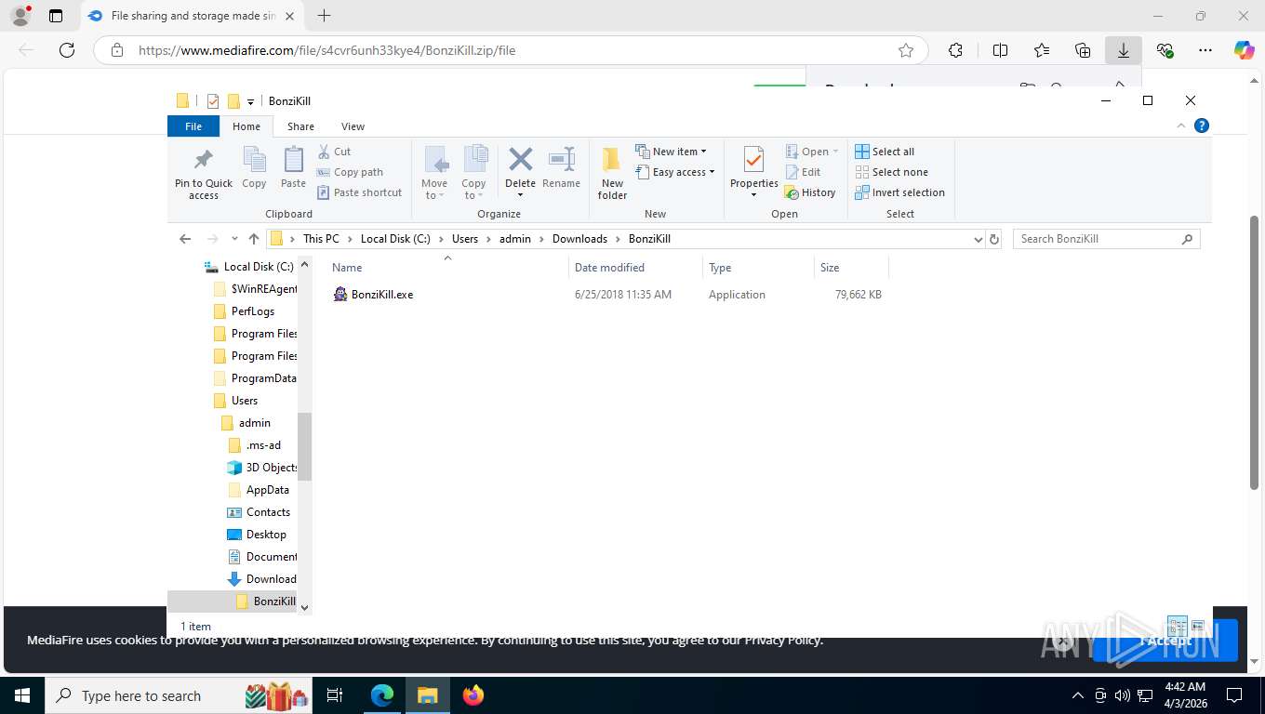Image resolution: width=1265 pixels, height=714 pixels.
Task: Click the Copy button in Clipboard group
Action: 254,168
